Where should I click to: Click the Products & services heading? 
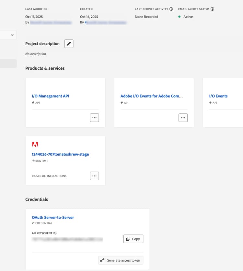click(x=45, y=68)
